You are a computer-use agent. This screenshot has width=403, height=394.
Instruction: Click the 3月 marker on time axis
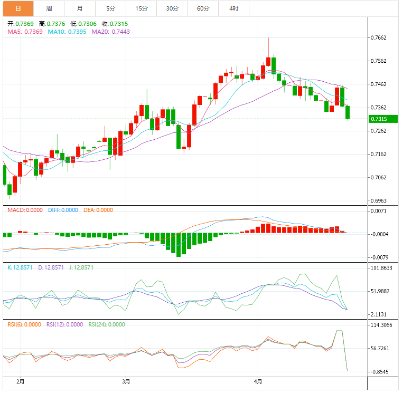coord(126,381)
